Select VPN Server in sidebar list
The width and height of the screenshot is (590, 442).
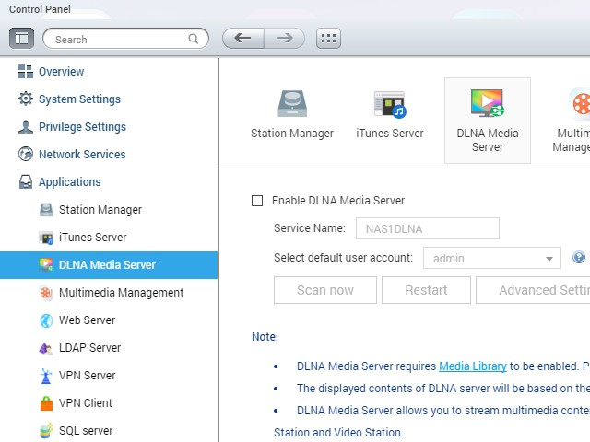[88, 376]
